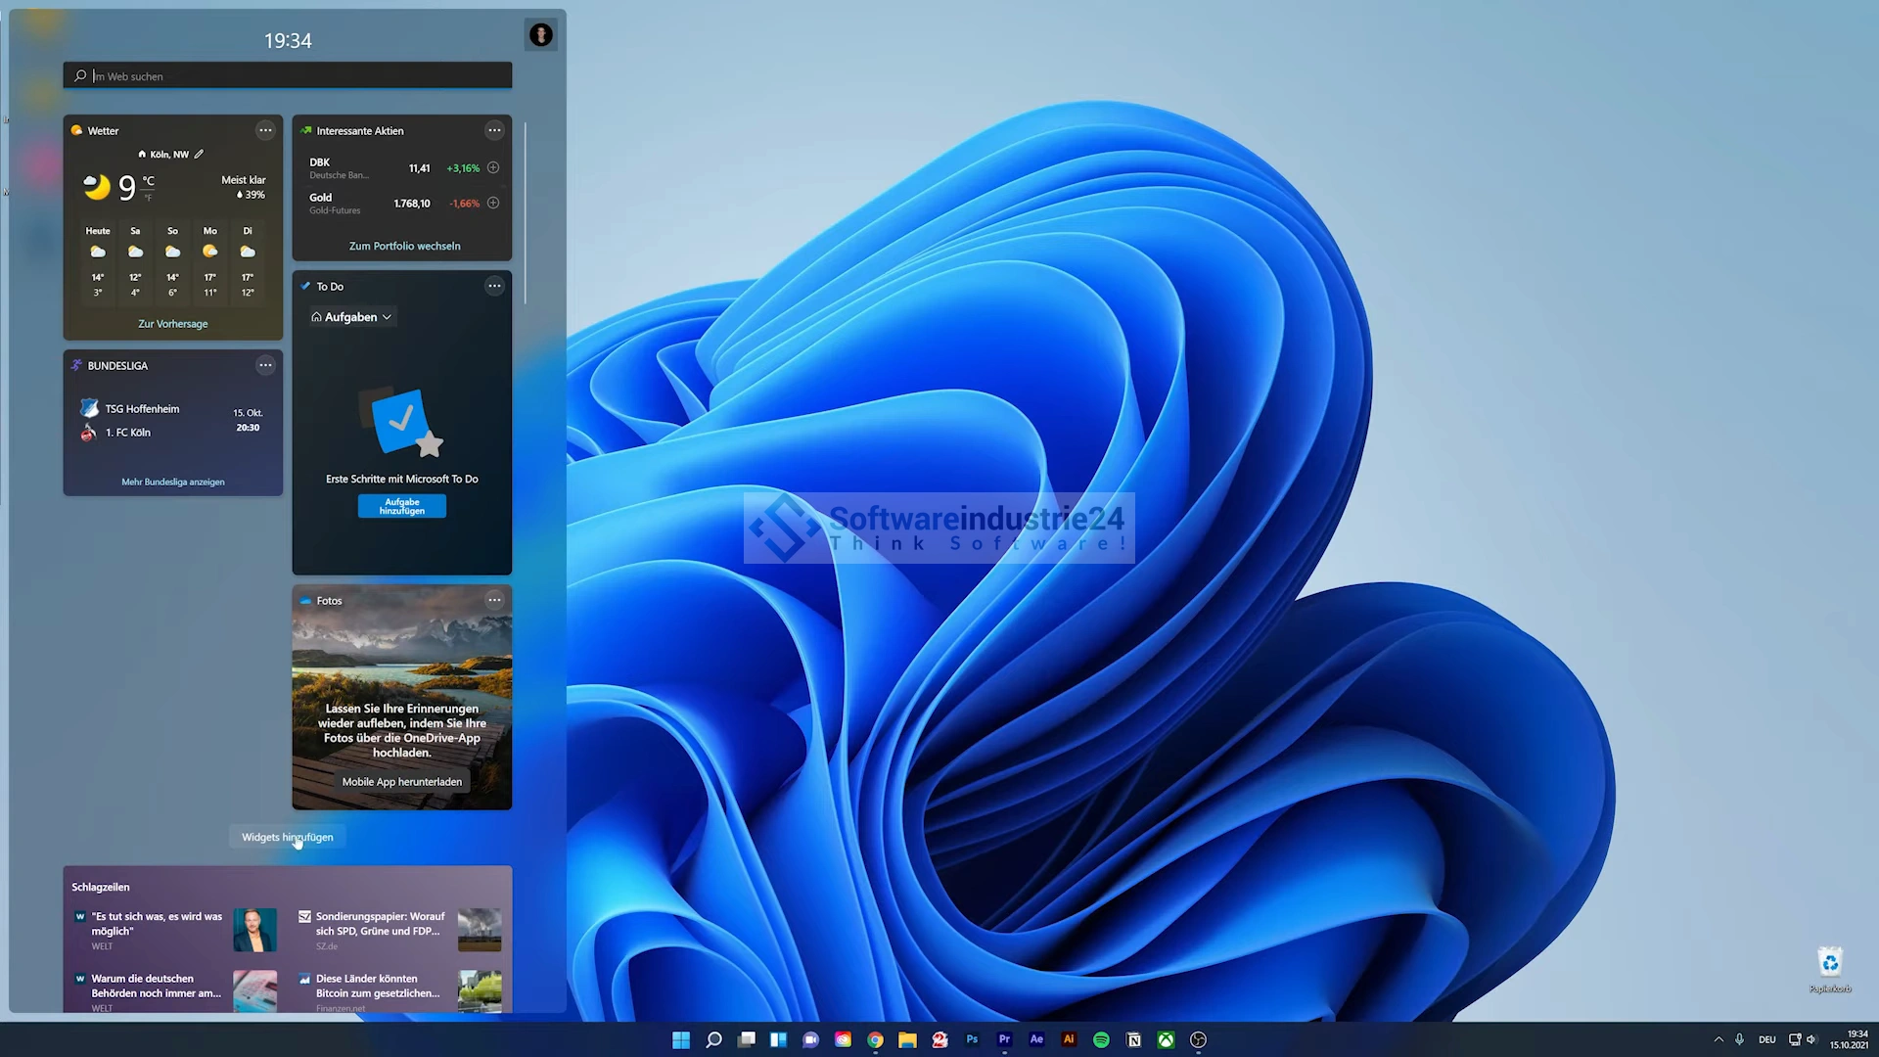
Task: Open Bundesliga widget more options
Action: 265,365
